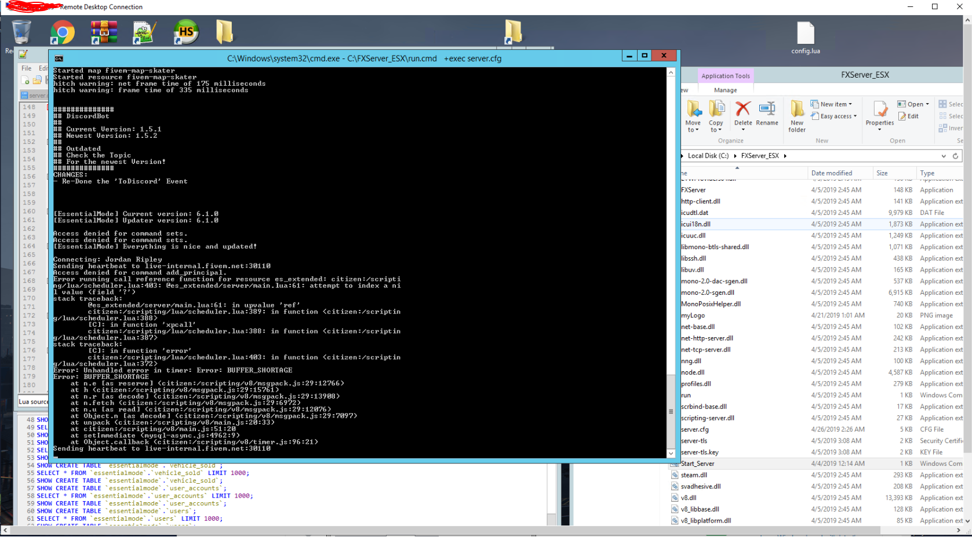
Task: Open the Notepad++ desktop shortcut
Action: 144,32
